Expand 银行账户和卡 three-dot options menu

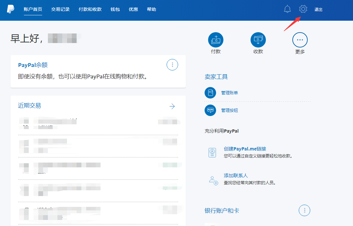(x=304, y=210)
